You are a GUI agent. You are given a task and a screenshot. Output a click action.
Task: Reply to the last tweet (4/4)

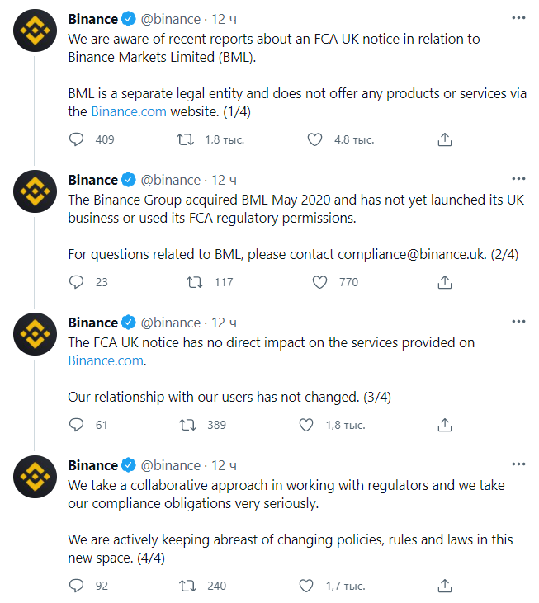click(77, 587)
